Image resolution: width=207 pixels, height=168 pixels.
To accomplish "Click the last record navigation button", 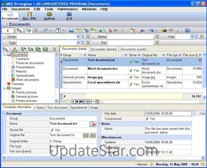I will [x=81, y=101].
